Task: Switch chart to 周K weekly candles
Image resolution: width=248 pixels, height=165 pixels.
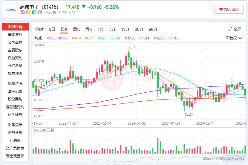Action: tap(76, 29)
